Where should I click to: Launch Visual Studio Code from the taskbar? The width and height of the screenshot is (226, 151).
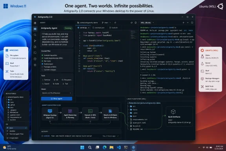(x=118, y=147)
